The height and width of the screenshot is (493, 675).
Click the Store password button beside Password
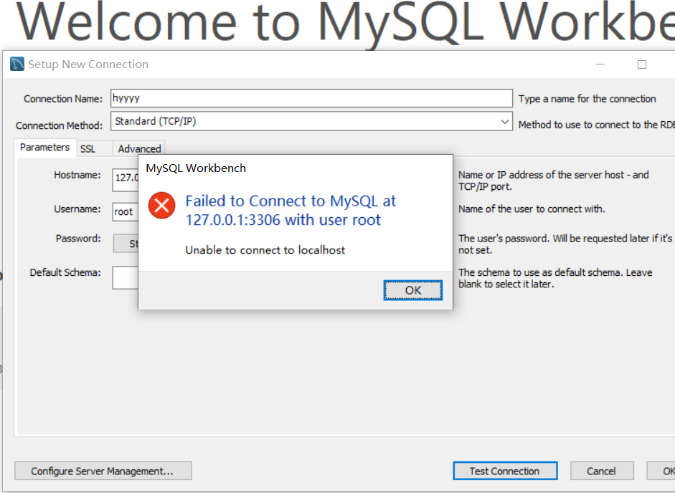point(126,244)
